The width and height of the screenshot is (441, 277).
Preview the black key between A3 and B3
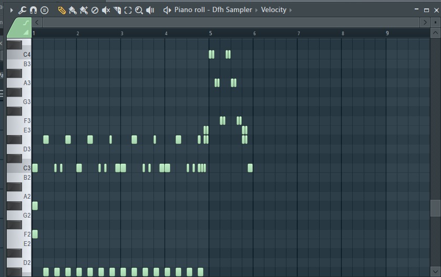point(14,74)
